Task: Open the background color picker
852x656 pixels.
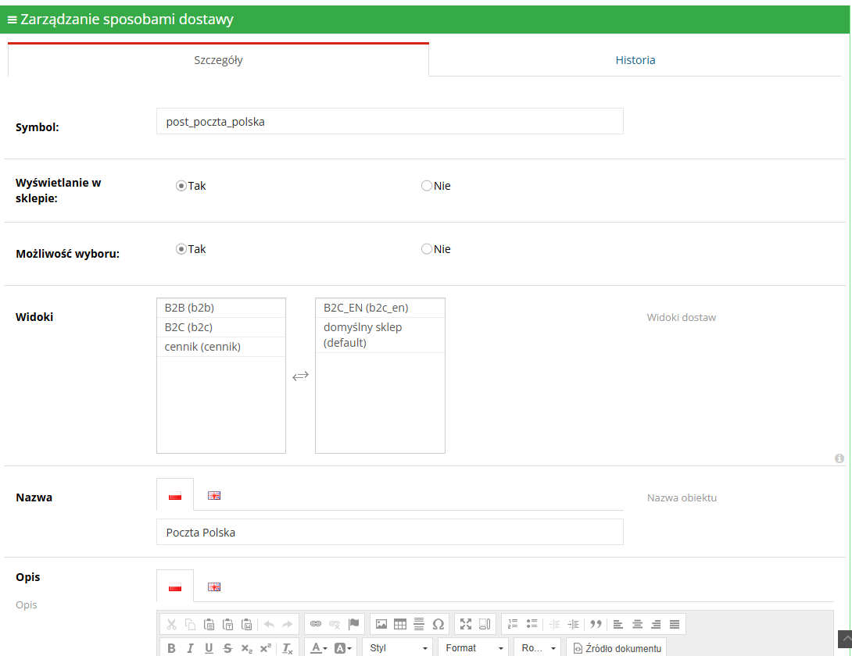Action: (342, 648)
